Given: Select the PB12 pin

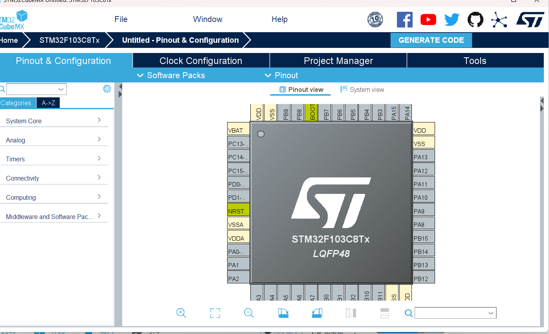Looking at the screenshot, I should pyautogui.click(x=424, y=277).
